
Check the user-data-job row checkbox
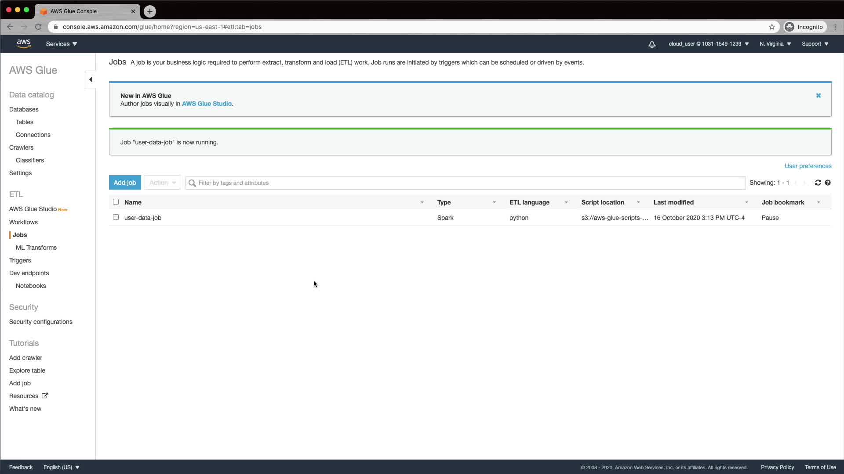point(116,217)
